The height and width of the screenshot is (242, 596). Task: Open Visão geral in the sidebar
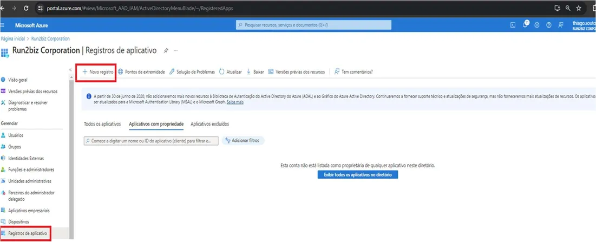coord(17,80)
